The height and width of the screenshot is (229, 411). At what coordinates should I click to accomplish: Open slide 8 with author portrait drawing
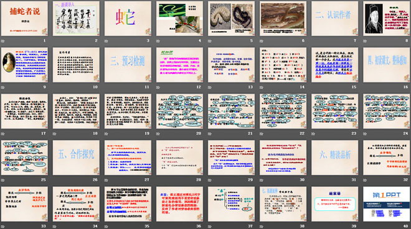click(x=387, y=19)
